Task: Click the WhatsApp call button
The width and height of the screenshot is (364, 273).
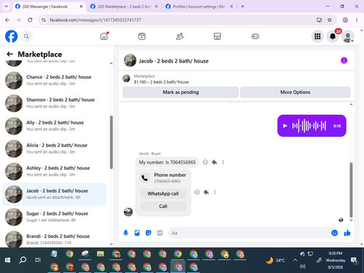Action: (x=163, y=194)
